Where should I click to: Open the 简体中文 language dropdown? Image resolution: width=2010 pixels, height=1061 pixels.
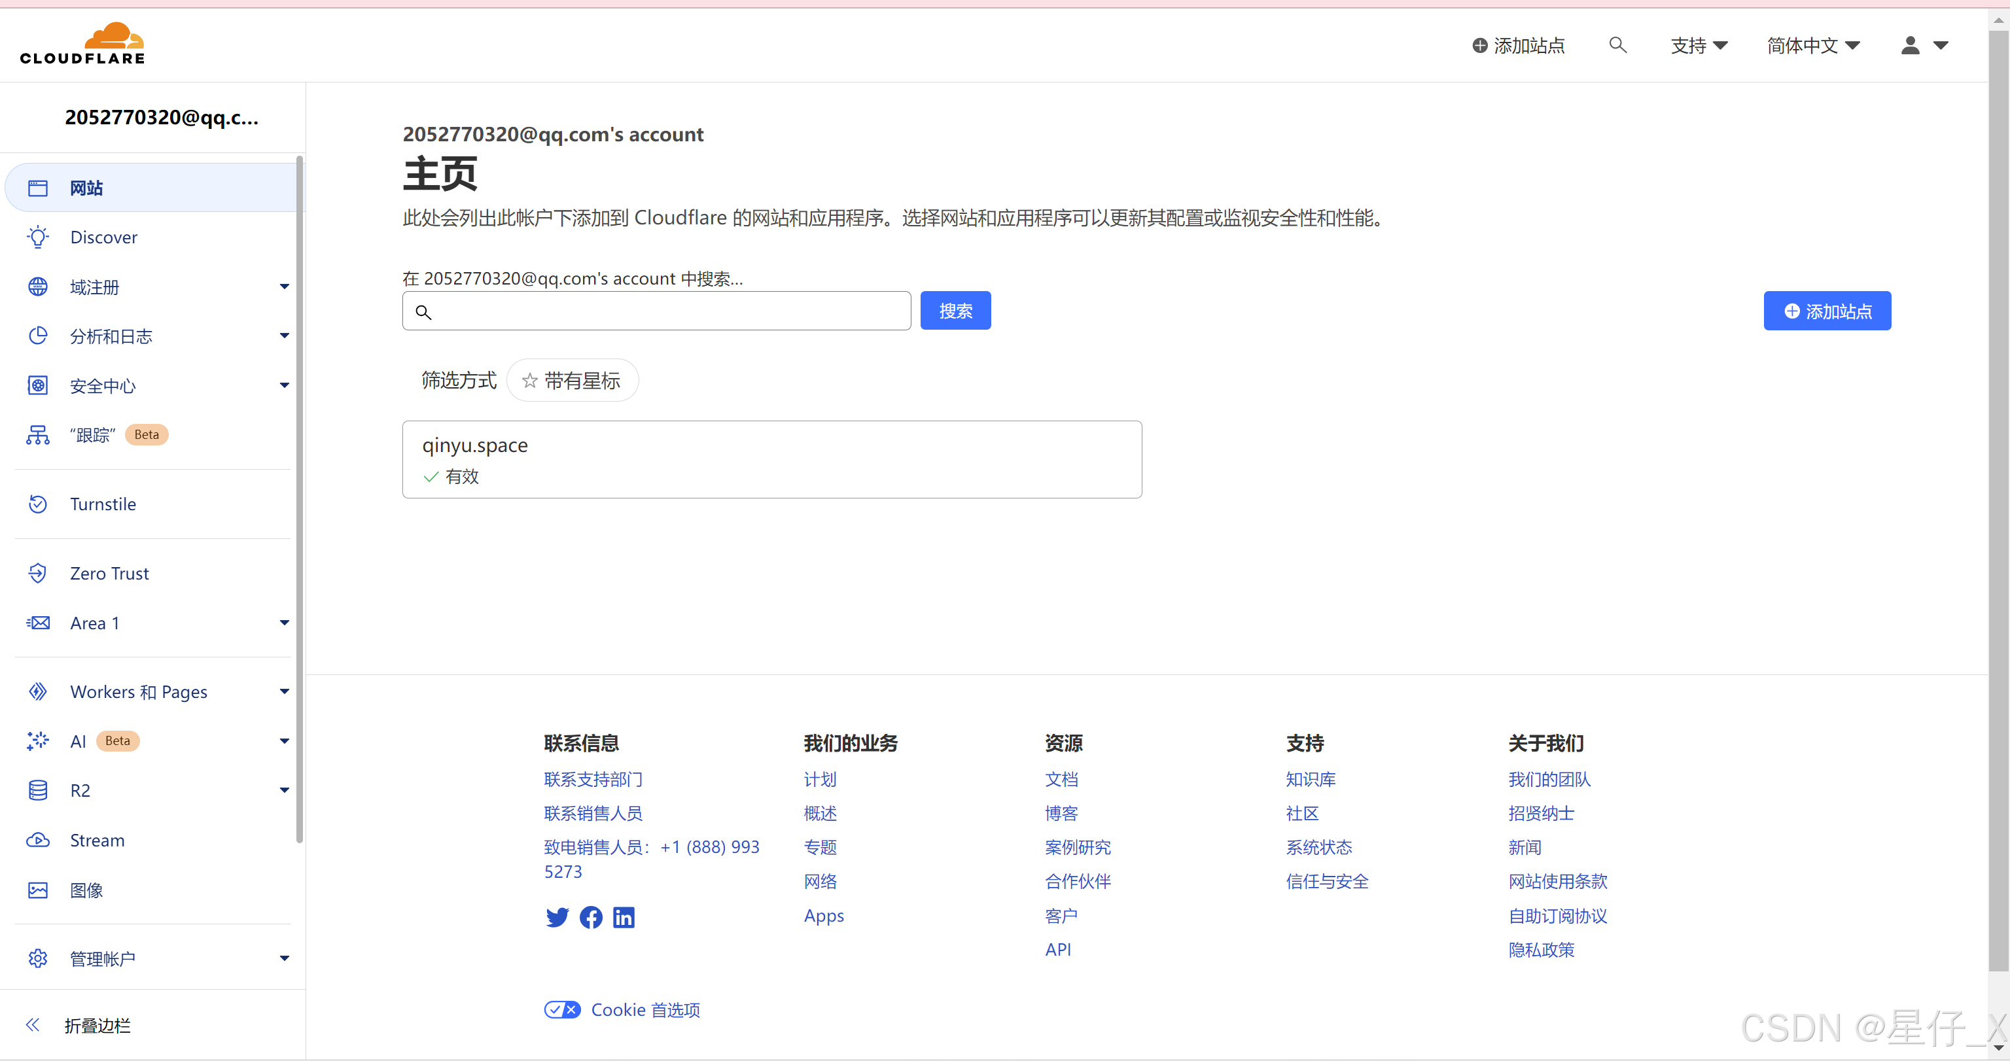(x=1812, y=45)
